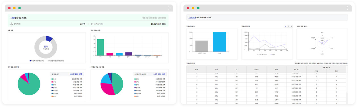Sort the ranking table by the 순위 column header
Screen dimensions: 357x107
click(x=197, y=69)
